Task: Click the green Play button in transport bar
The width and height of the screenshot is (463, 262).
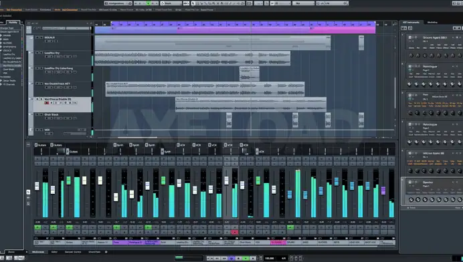Action: click(x=246, y=258)
